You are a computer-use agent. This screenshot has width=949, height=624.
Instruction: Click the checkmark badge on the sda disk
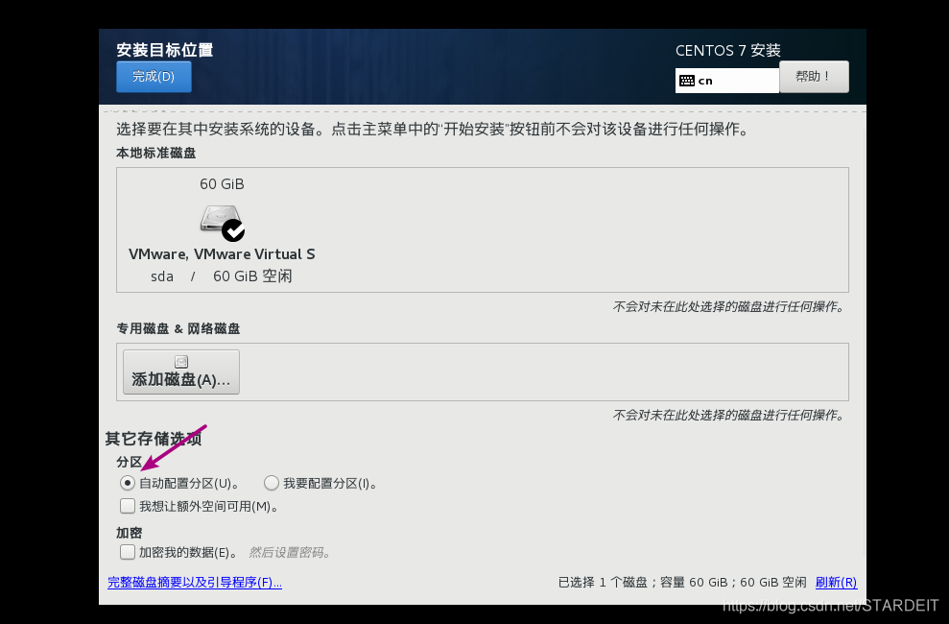pos(233,230)
